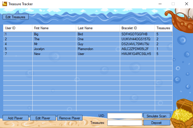
Task: Choose the New User row
Action: click(54, 54)
